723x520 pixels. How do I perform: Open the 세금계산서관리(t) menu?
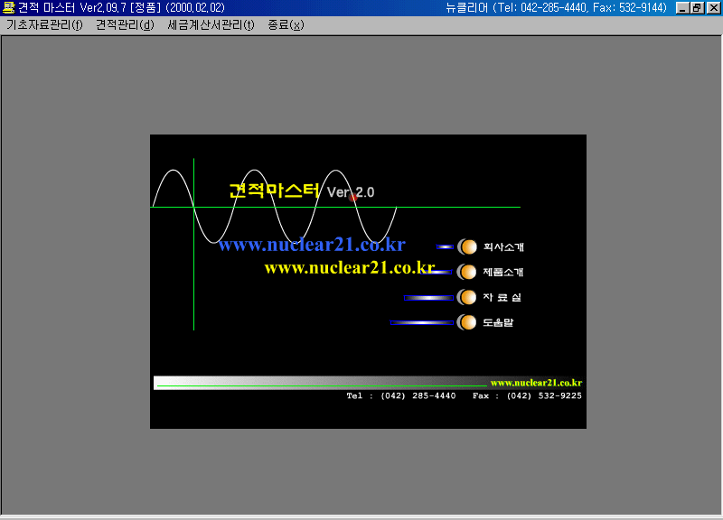211,25
